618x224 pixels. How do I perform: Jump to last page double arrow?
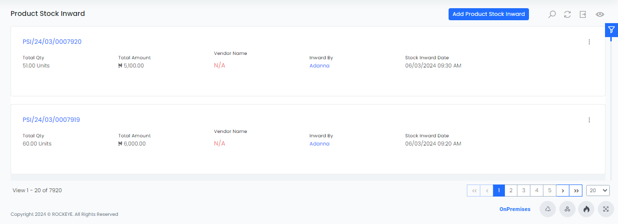pyautogui.click(x=576, y=190)
